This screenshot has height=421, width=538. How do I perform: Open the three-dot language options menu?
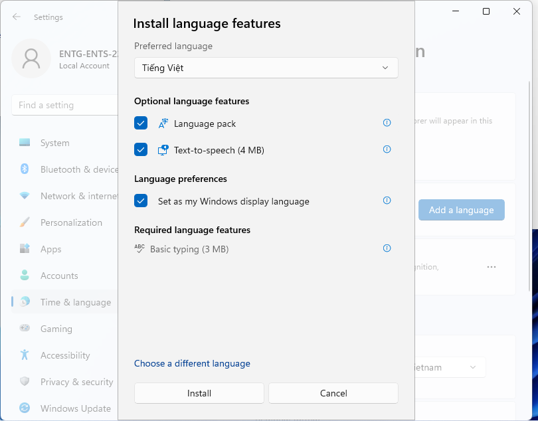click(x=492, y=267)
